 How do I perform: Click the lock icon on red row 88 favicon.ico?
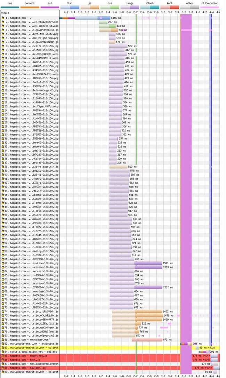pos(3,368)
